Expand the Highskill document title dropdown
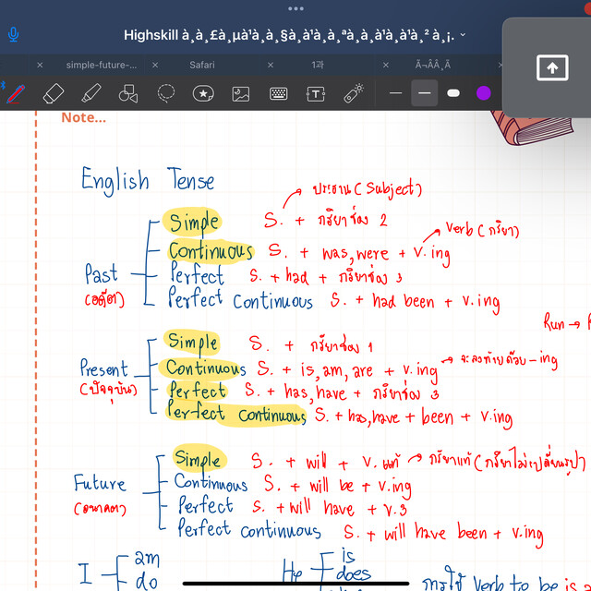Viewport: 591px width, 591px height. click(x=463, y=35)
